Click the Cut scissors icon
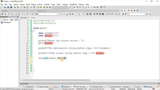 pyautogui.click(x=21, y=7)
